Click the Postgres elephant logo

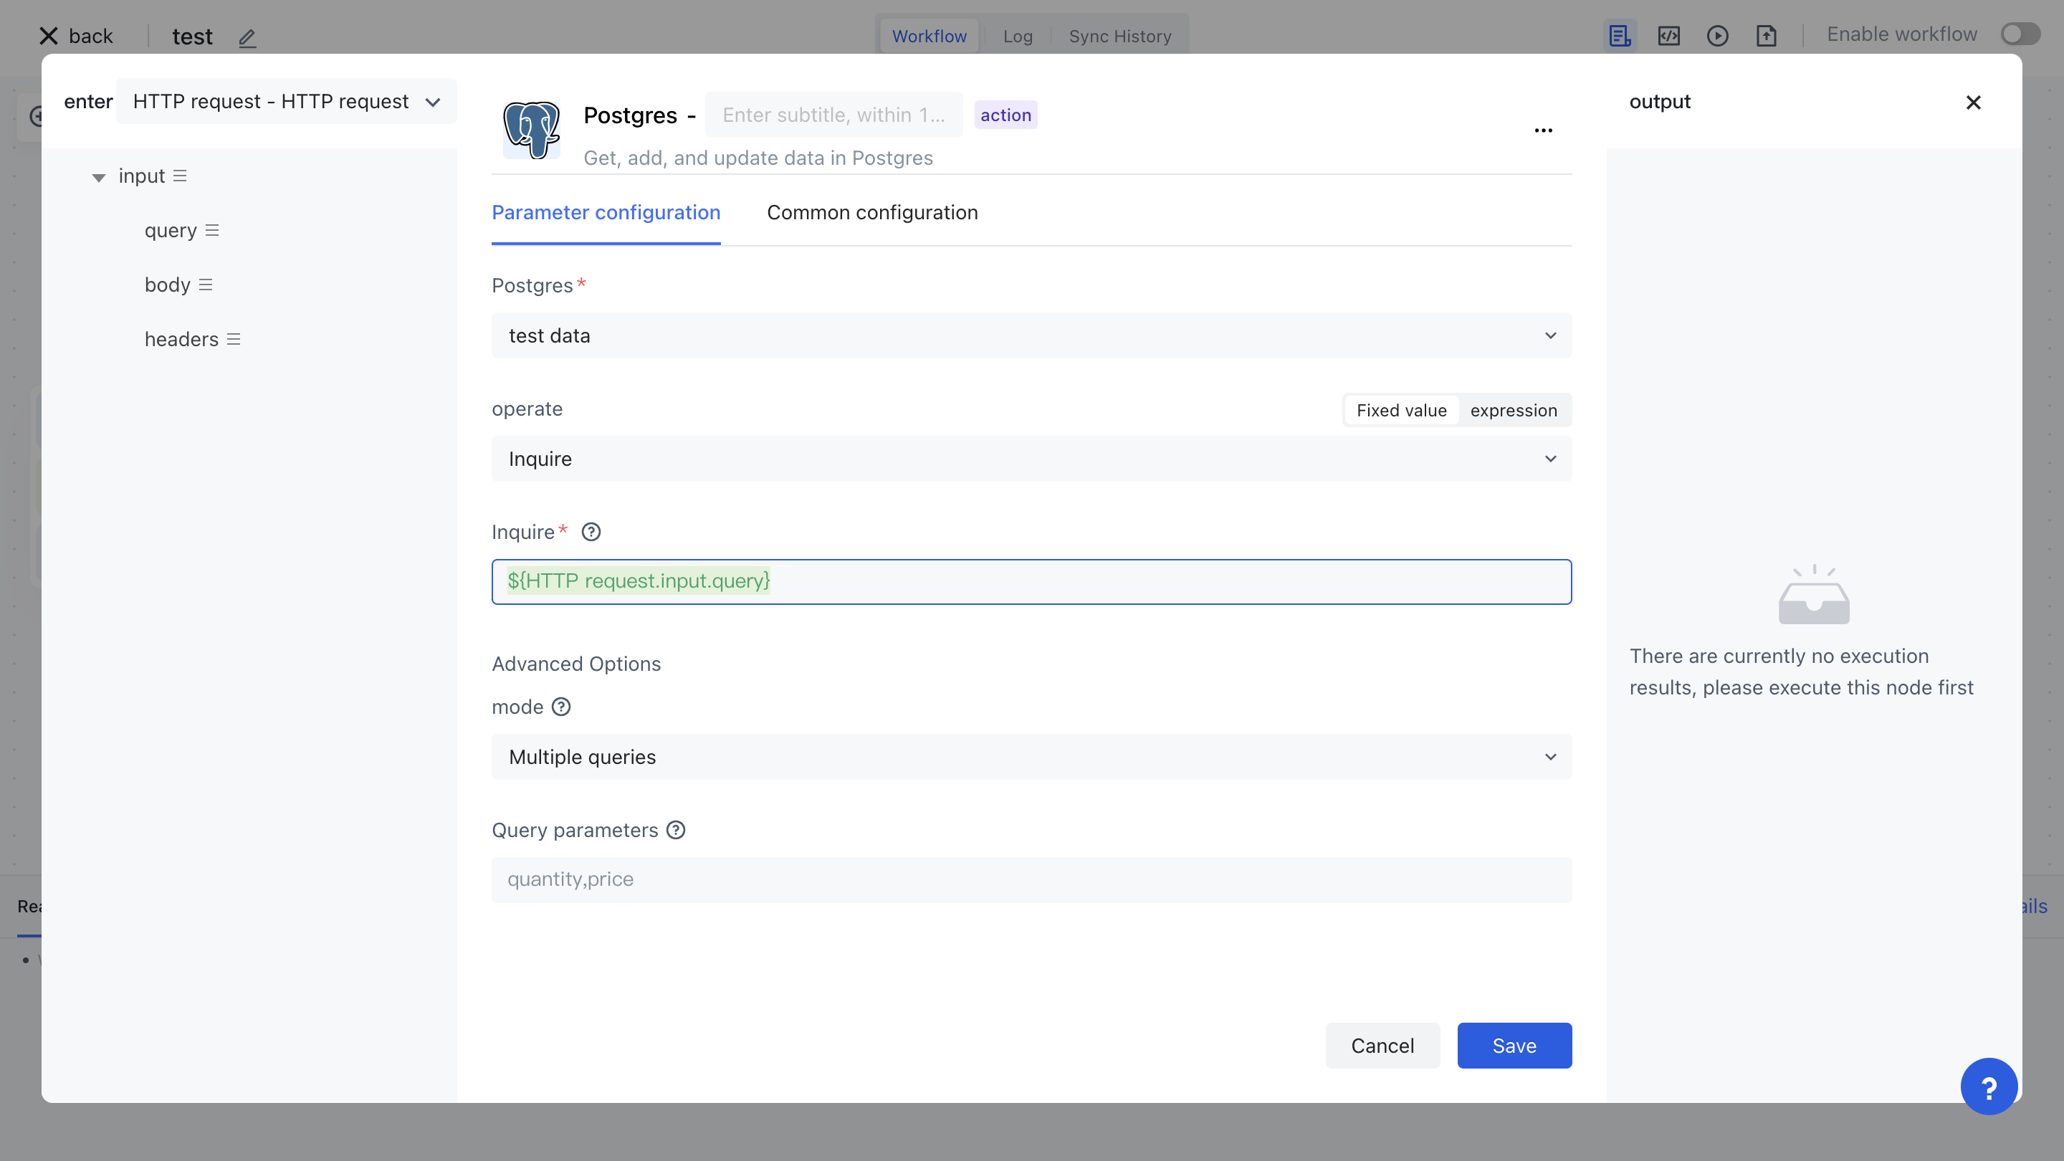[531, 130]
